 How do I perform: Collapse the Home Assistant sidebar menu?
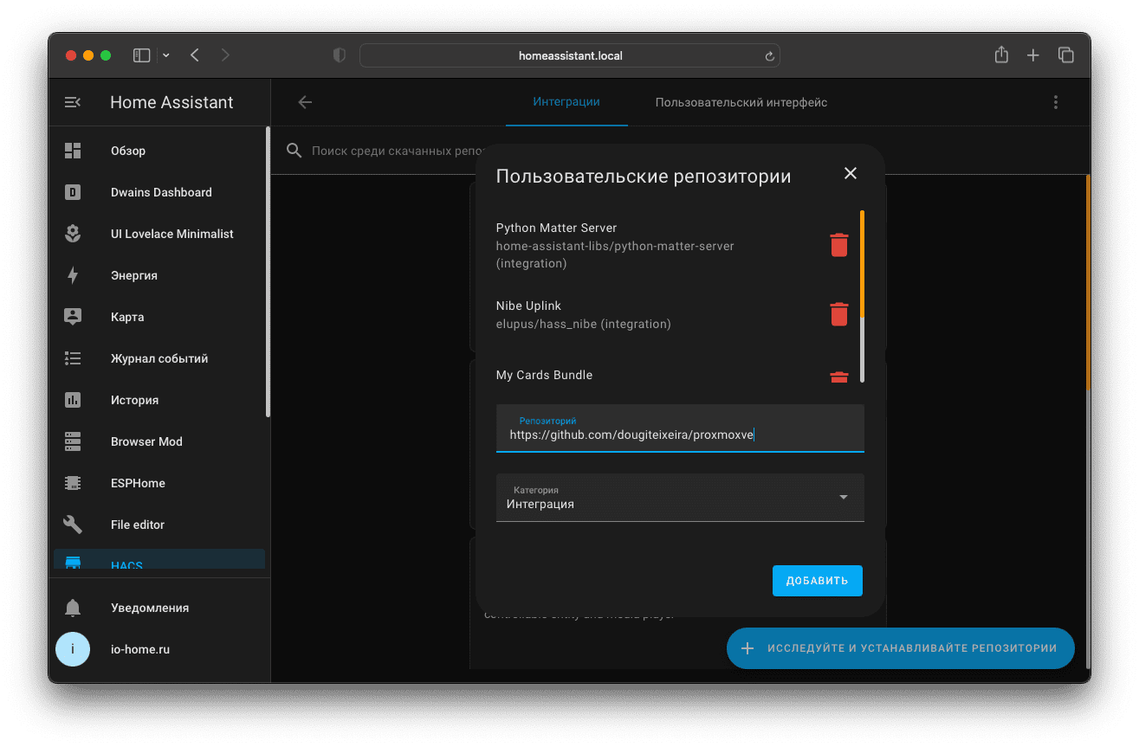[73, 102]
